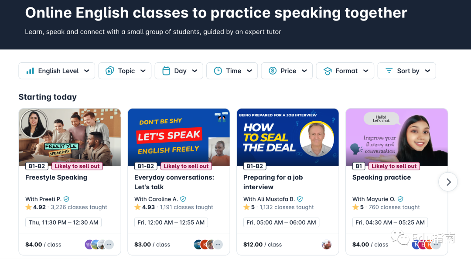The height and width of the screenshot is (259, 471).
Task: Expand the Price filter dropdown
Action: [287, 71]
